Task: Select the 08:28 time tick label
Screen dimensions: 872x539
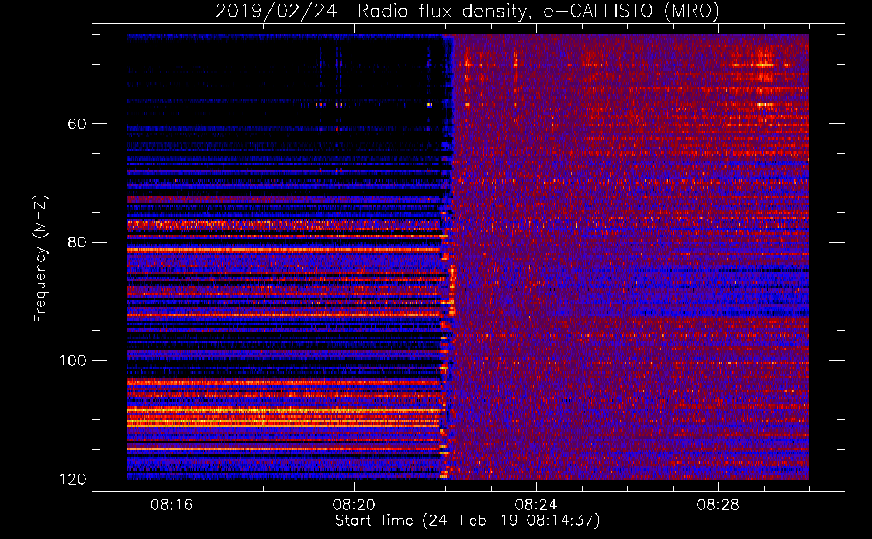Action: [x=718, y=505]
